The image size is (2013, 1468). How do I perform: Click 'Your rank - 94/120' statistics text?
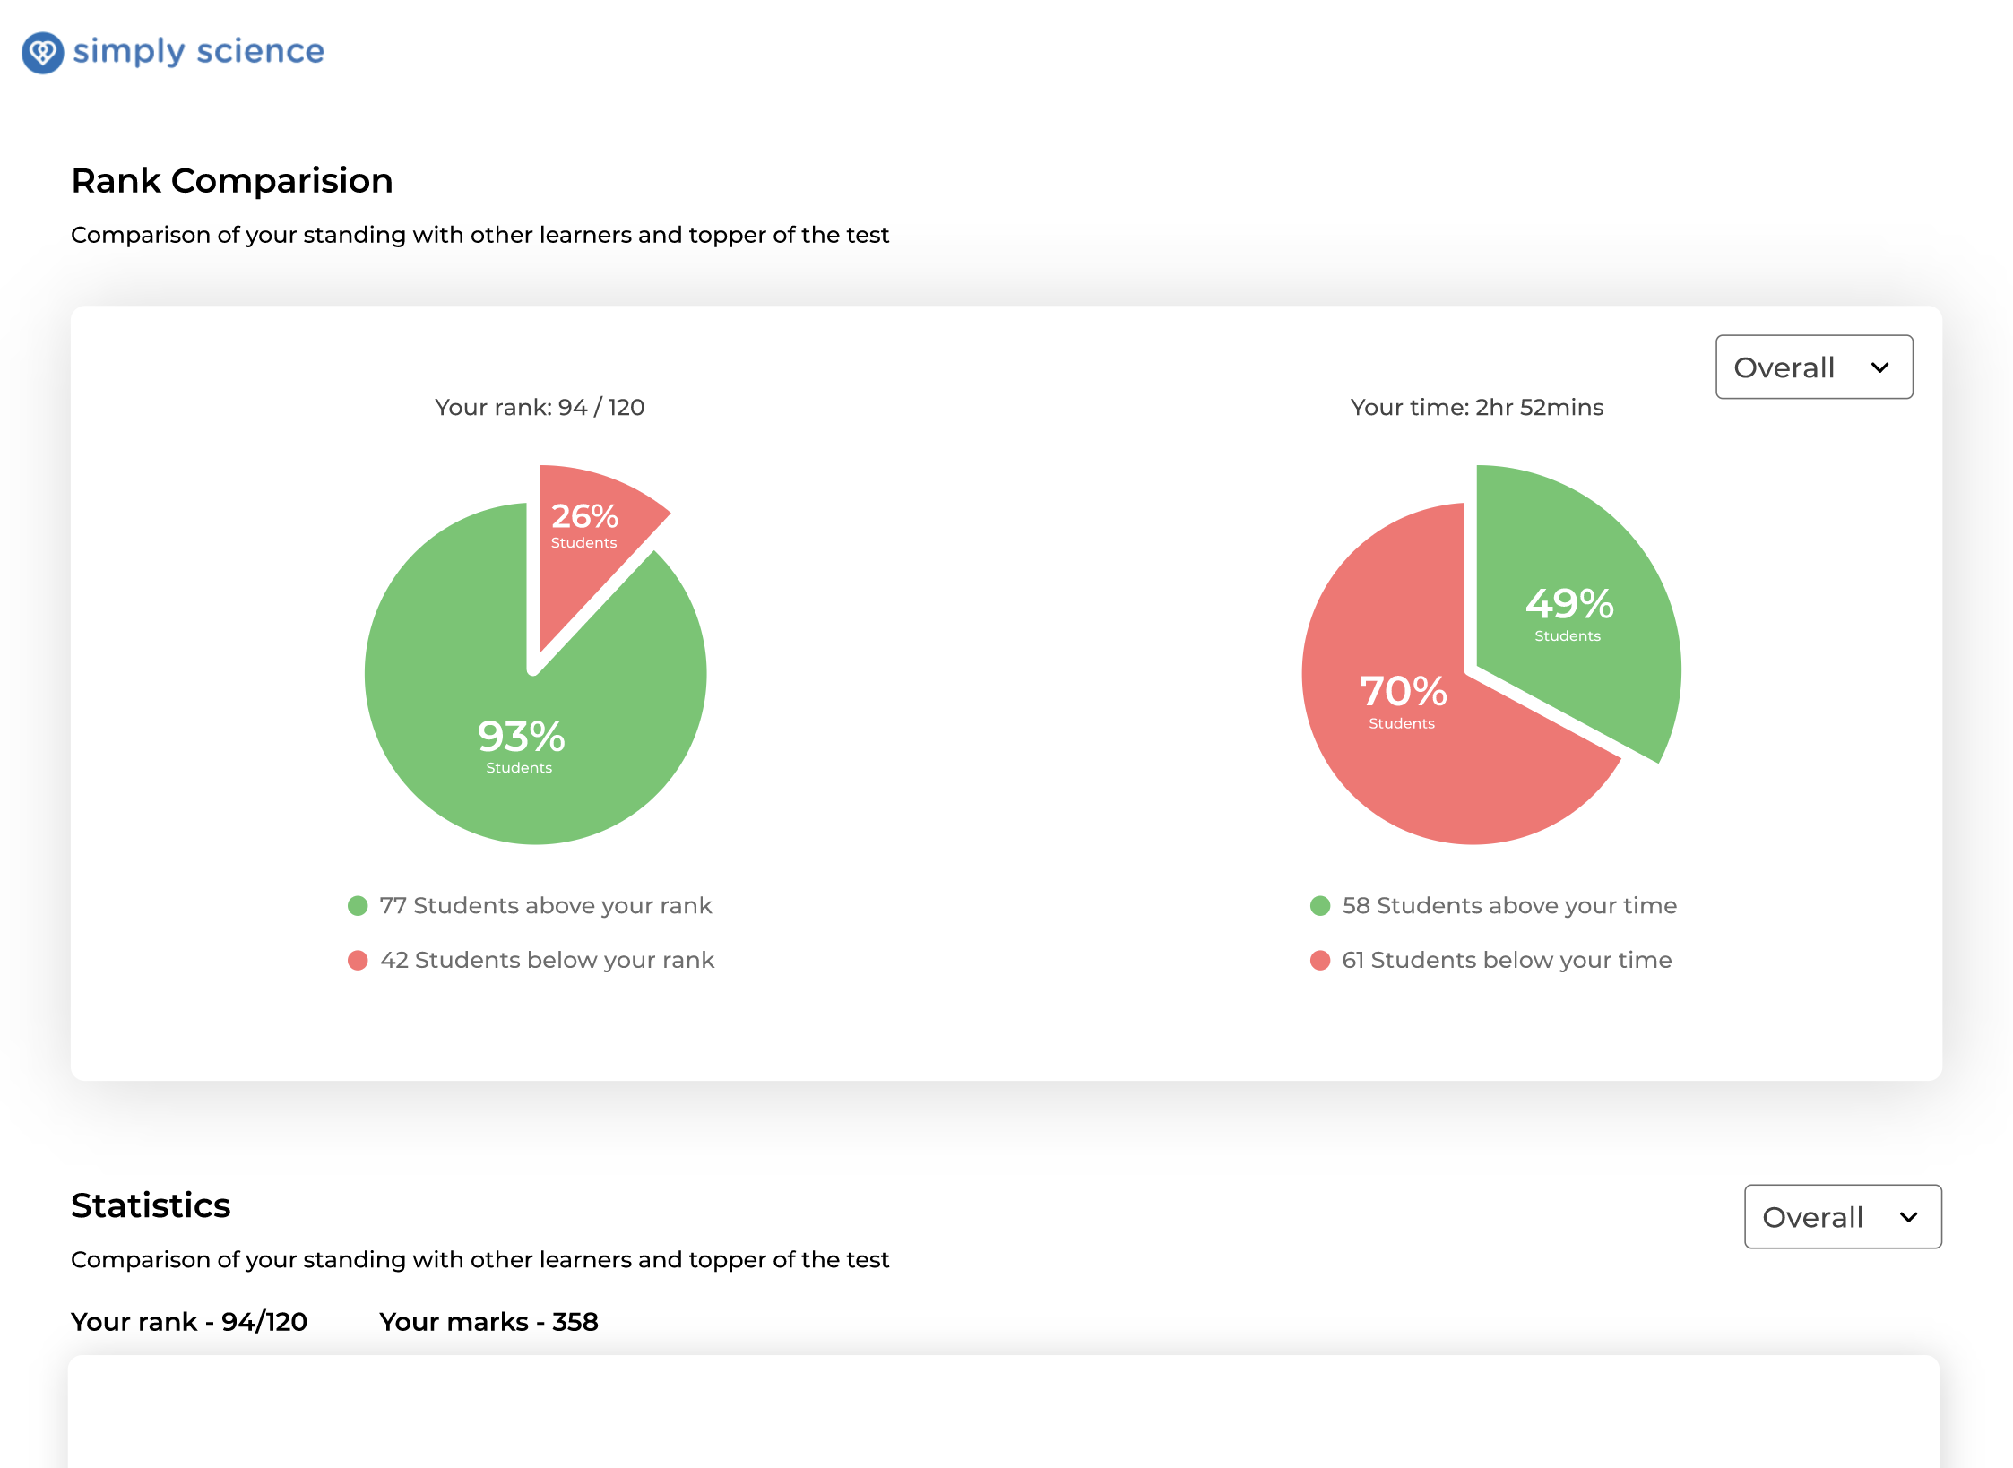(189, 1321)
